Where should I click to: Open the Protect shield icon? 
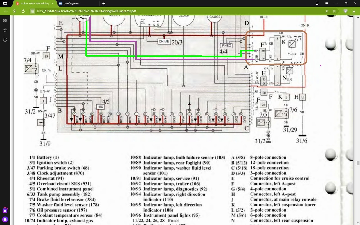pos(345,11)
